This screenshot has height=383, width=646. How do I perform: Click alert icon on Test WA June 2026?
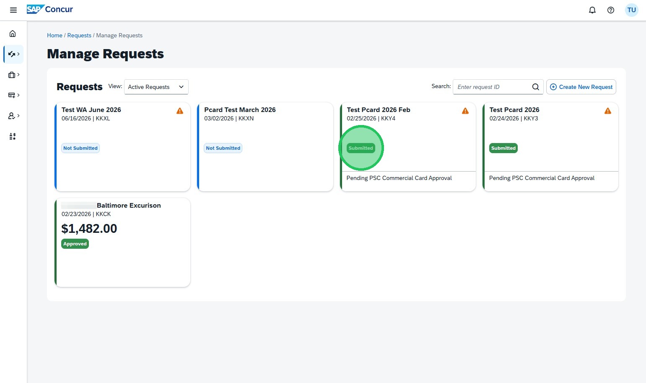click(x=180, y=111)
